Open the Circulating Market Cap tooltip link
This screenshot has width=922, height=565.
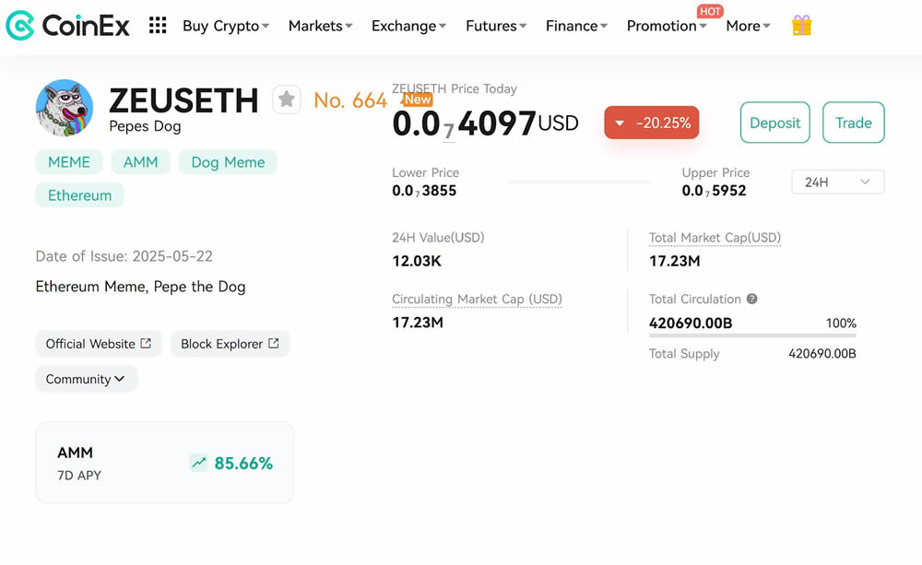[477, 300]
